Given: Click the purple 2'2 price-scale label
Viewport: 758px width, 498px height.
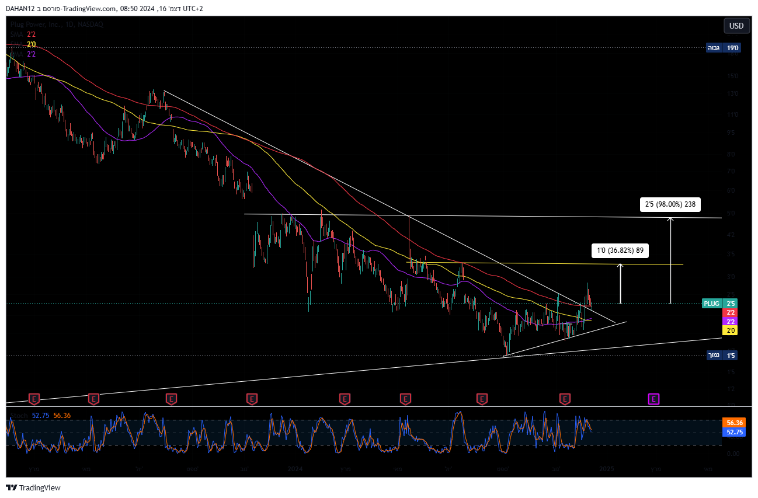Looking at the screenshot, I should click(x=731, y=322).
